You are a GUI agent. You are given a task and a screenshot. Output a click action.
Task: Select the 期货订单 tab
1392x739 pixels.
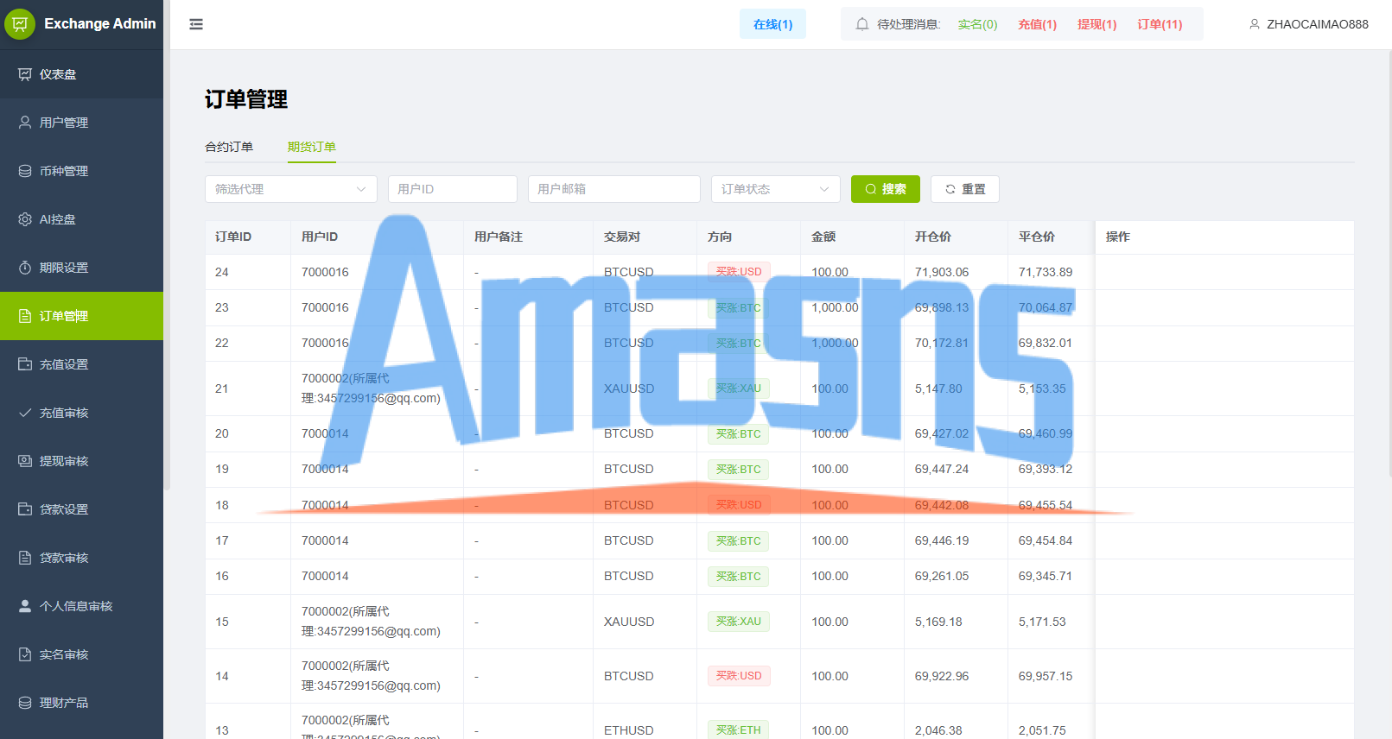pos(312,147)
